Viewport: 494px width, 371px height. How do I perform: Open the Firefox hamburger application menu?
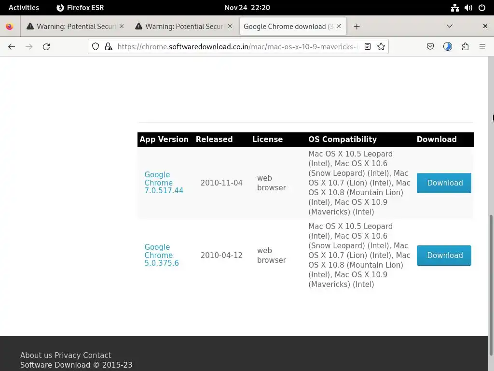(482, 47)
